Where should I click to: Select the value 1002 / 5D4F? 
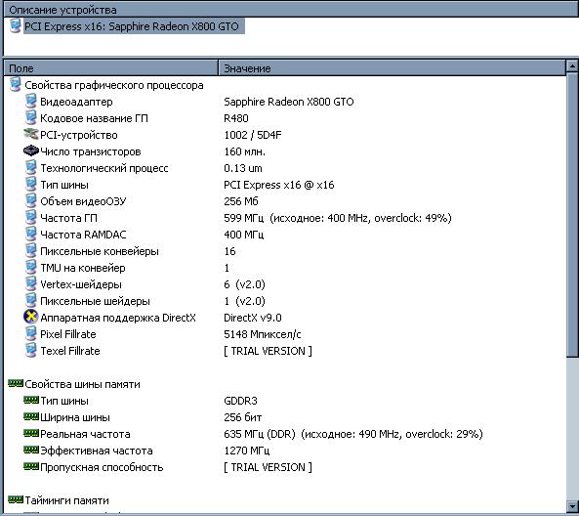(x=253, y=135)
